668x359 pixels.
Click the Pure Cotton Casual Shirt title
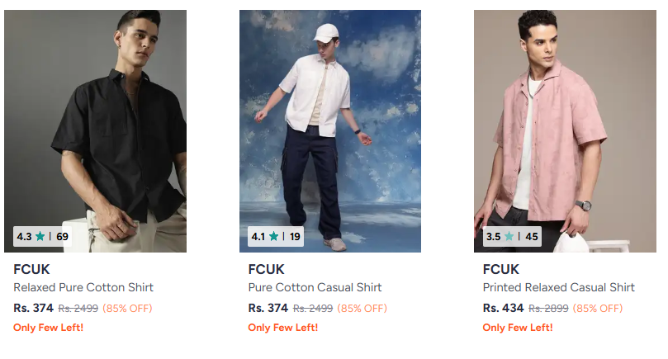click(315, 287)
